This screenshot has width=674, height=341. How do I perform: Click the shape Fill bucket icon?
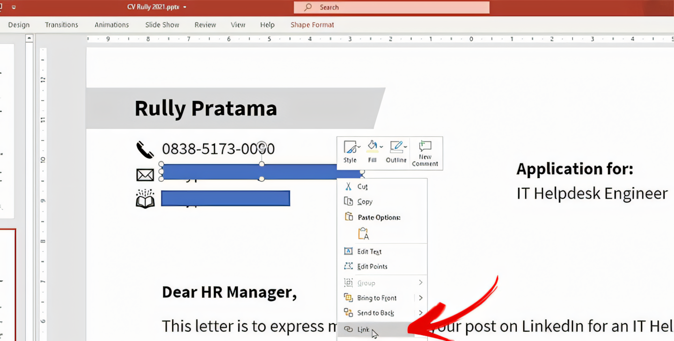pos(372,147)
